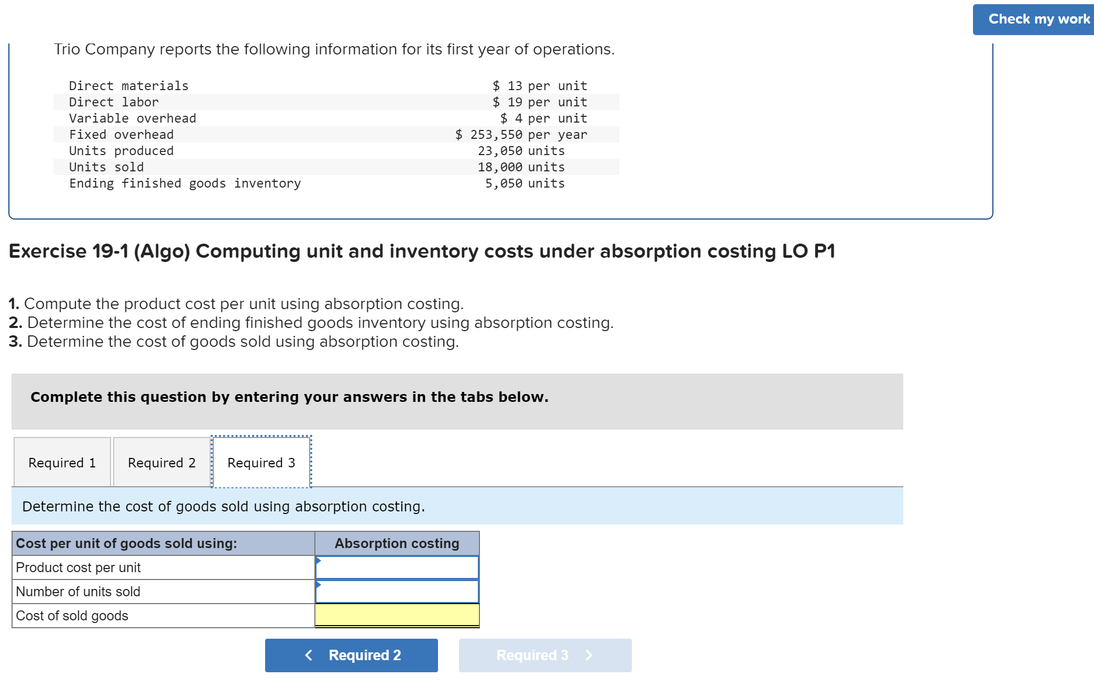Click the Cost of sold goods row label

click(x=72, y=616)
